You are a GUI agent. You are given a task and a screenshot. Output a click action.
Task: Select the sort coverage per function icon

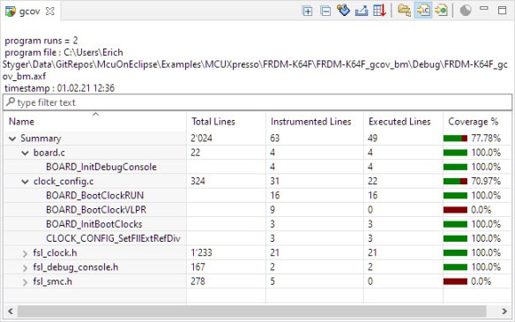[441, 11]
